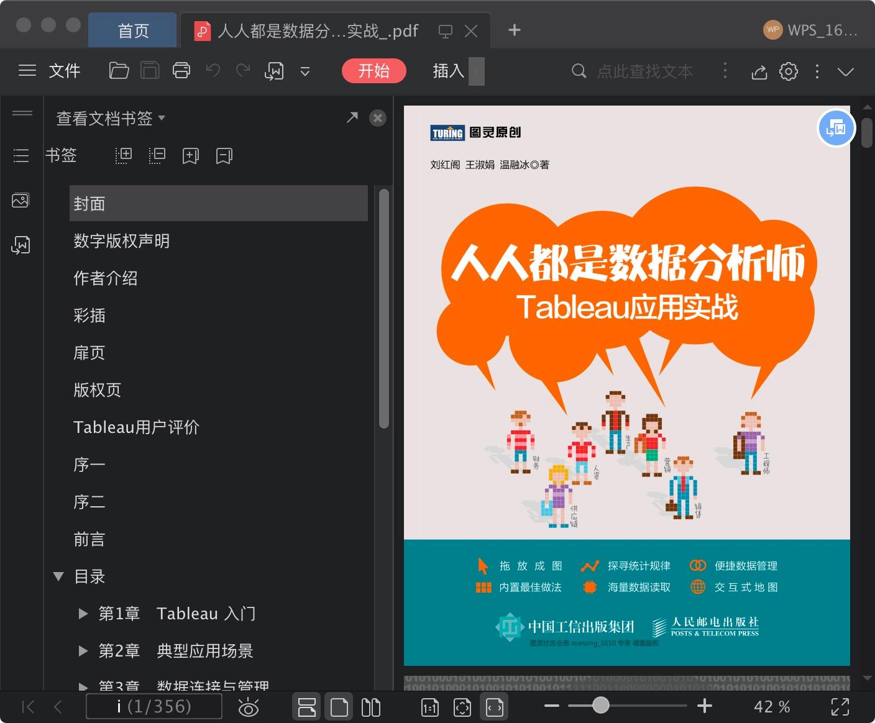Enter full screen mode icon

tap(840, 707)
